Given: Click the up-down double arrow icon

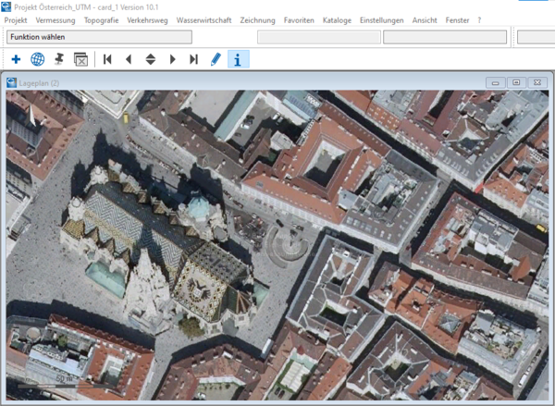Looking at the screenshot, I should 151,59.
